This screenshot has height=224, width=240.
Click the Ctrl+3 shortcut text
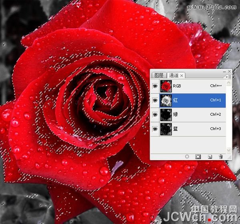click(x=216, y=129)
